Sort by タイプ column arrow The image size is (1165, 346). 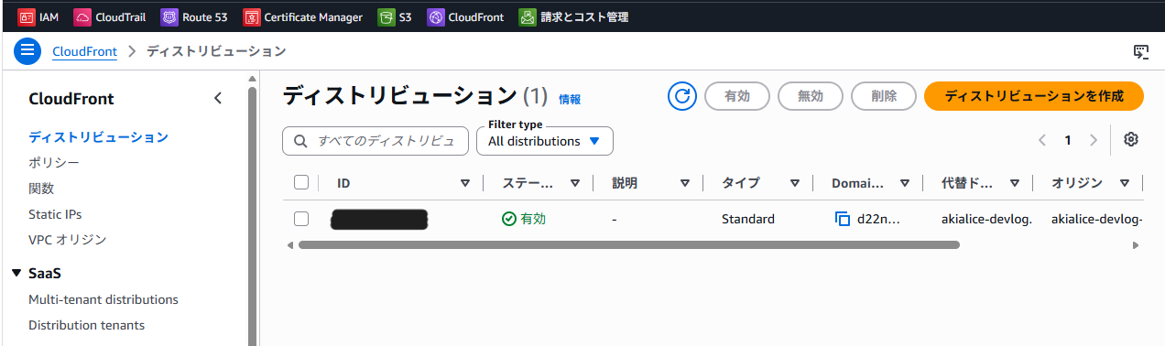coord(794,183)
